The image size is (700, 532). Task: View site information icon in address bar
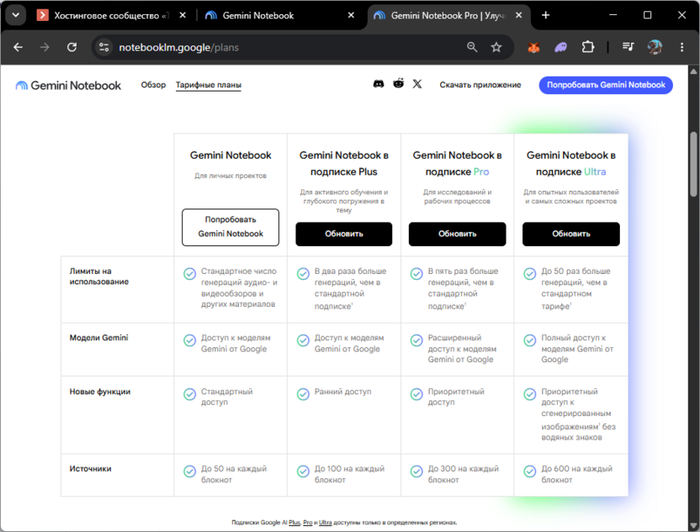click(x=104, y=47)
